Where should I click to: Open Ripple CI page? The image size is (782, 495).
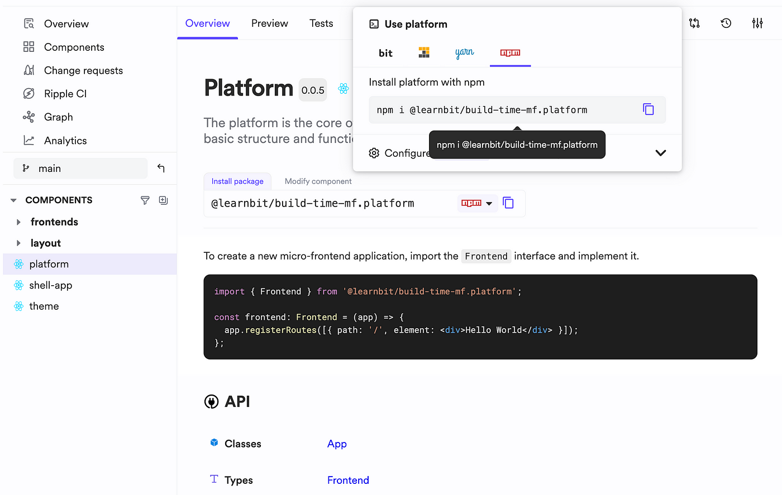(55, 94)
